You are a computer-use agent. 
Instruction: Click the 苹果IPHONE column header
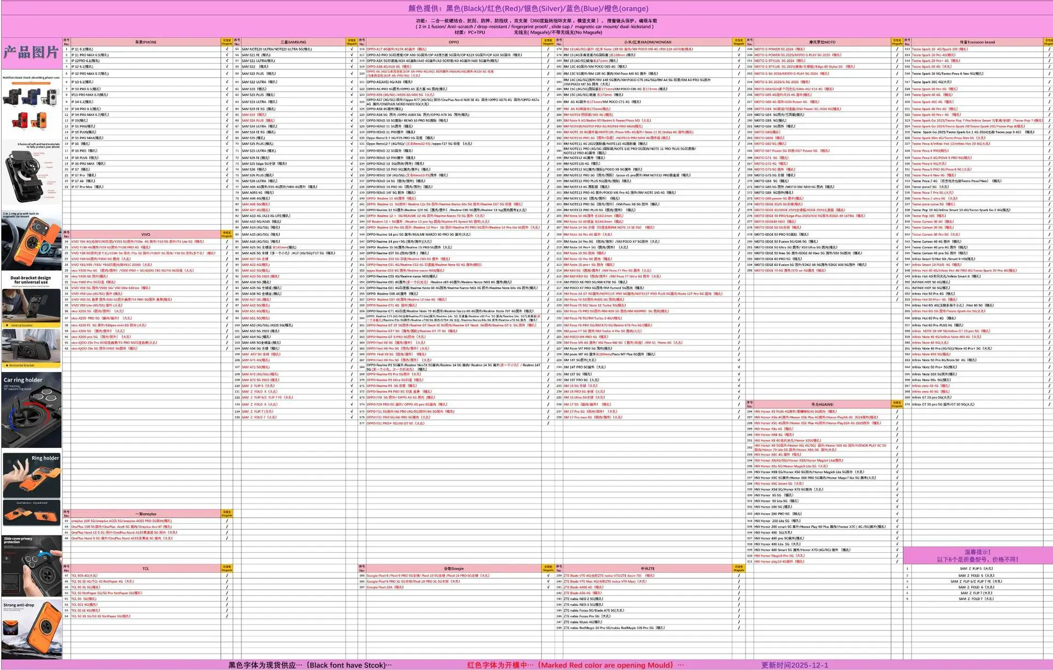click(x=146, y=42)
